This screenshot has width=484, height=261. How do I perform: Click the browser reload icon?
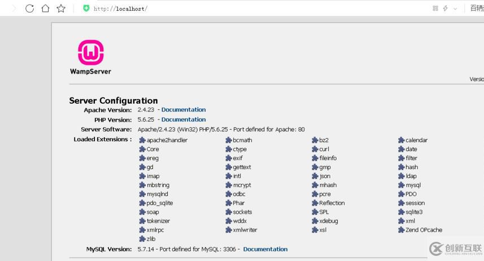point(30,8)
